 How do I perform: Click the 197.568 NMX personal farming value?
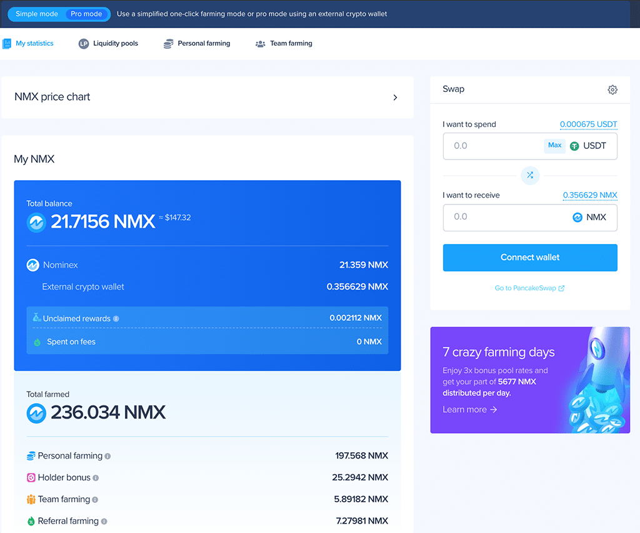pyautogui.click(x=362, y=455)
